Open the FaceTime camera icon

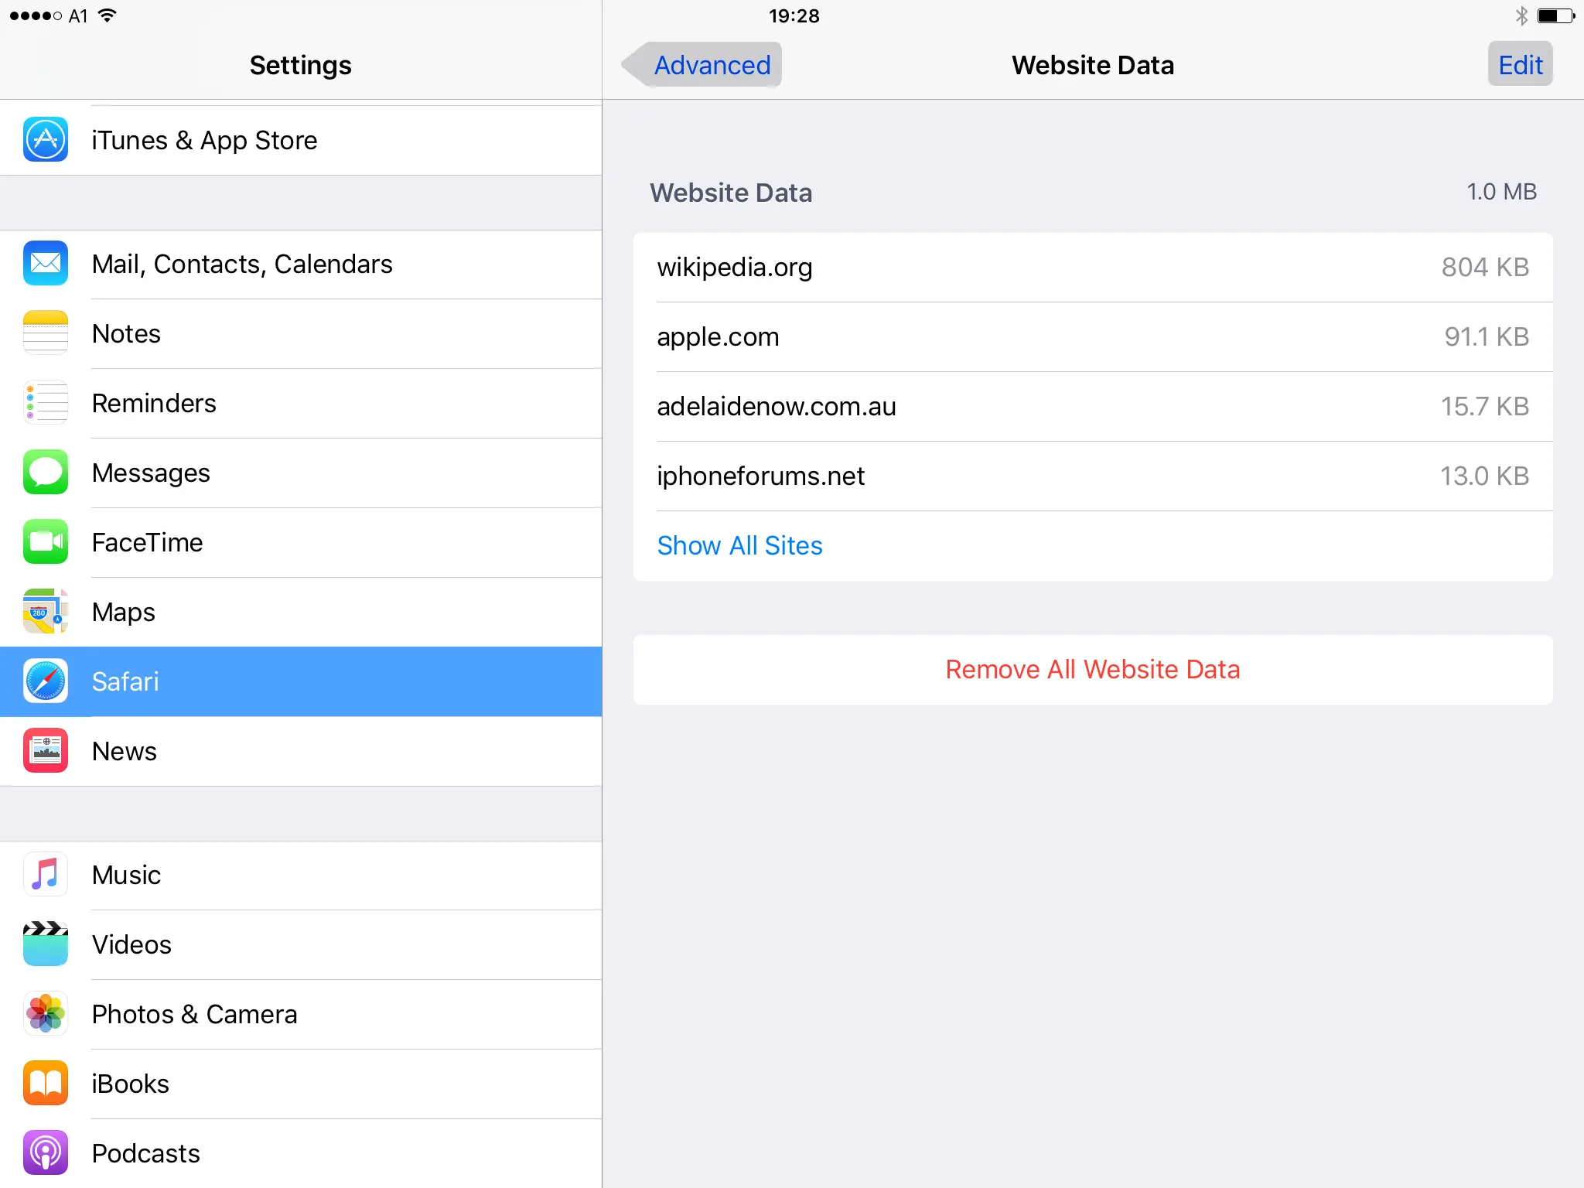[x=45, y=542]
